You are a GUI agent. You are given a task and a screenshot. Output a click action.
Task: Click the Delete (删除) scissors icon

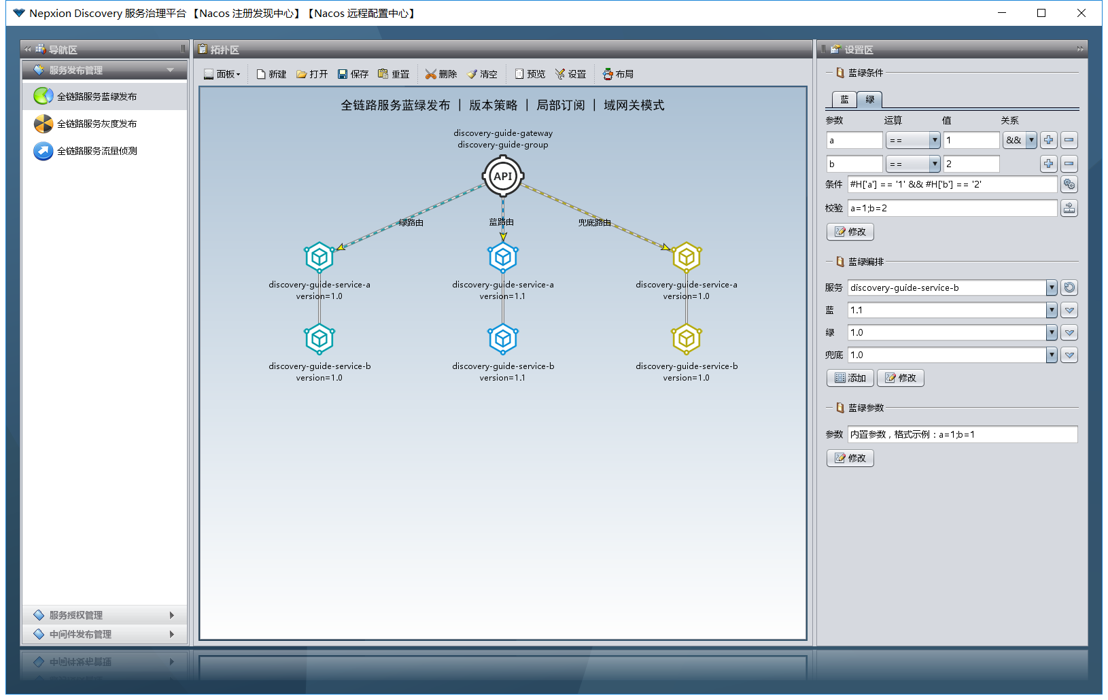tap(430, 74)
